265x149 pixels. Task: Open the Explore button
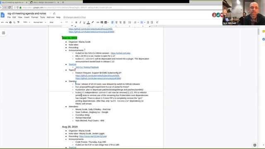click(x=255, y=145)
